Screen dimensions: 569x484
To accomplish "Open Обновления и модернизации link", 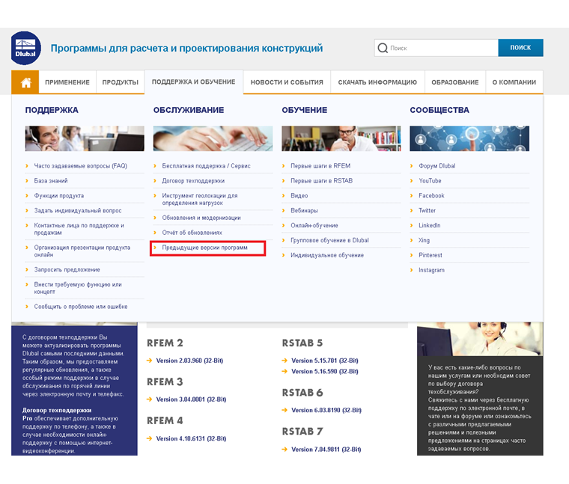I will (x=201, y=218).
